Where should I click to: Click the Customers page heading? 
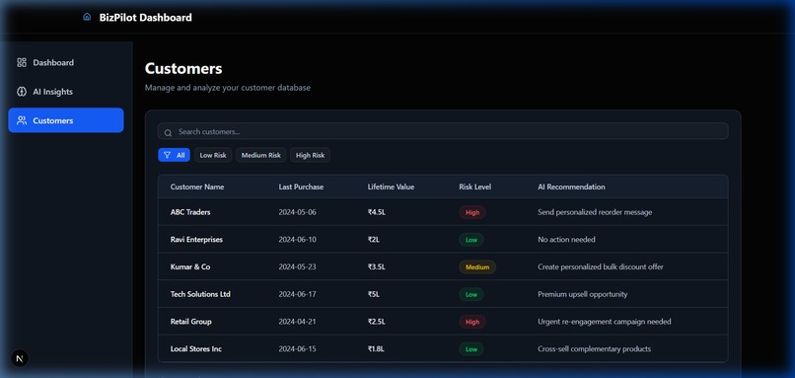183,68
